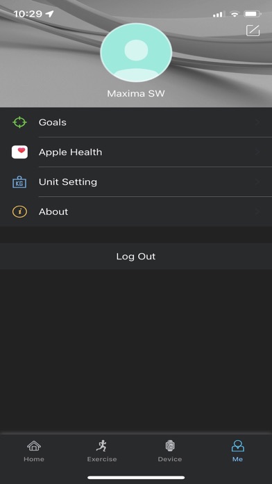Switch to the Exercise tab label

coord(102,459)
